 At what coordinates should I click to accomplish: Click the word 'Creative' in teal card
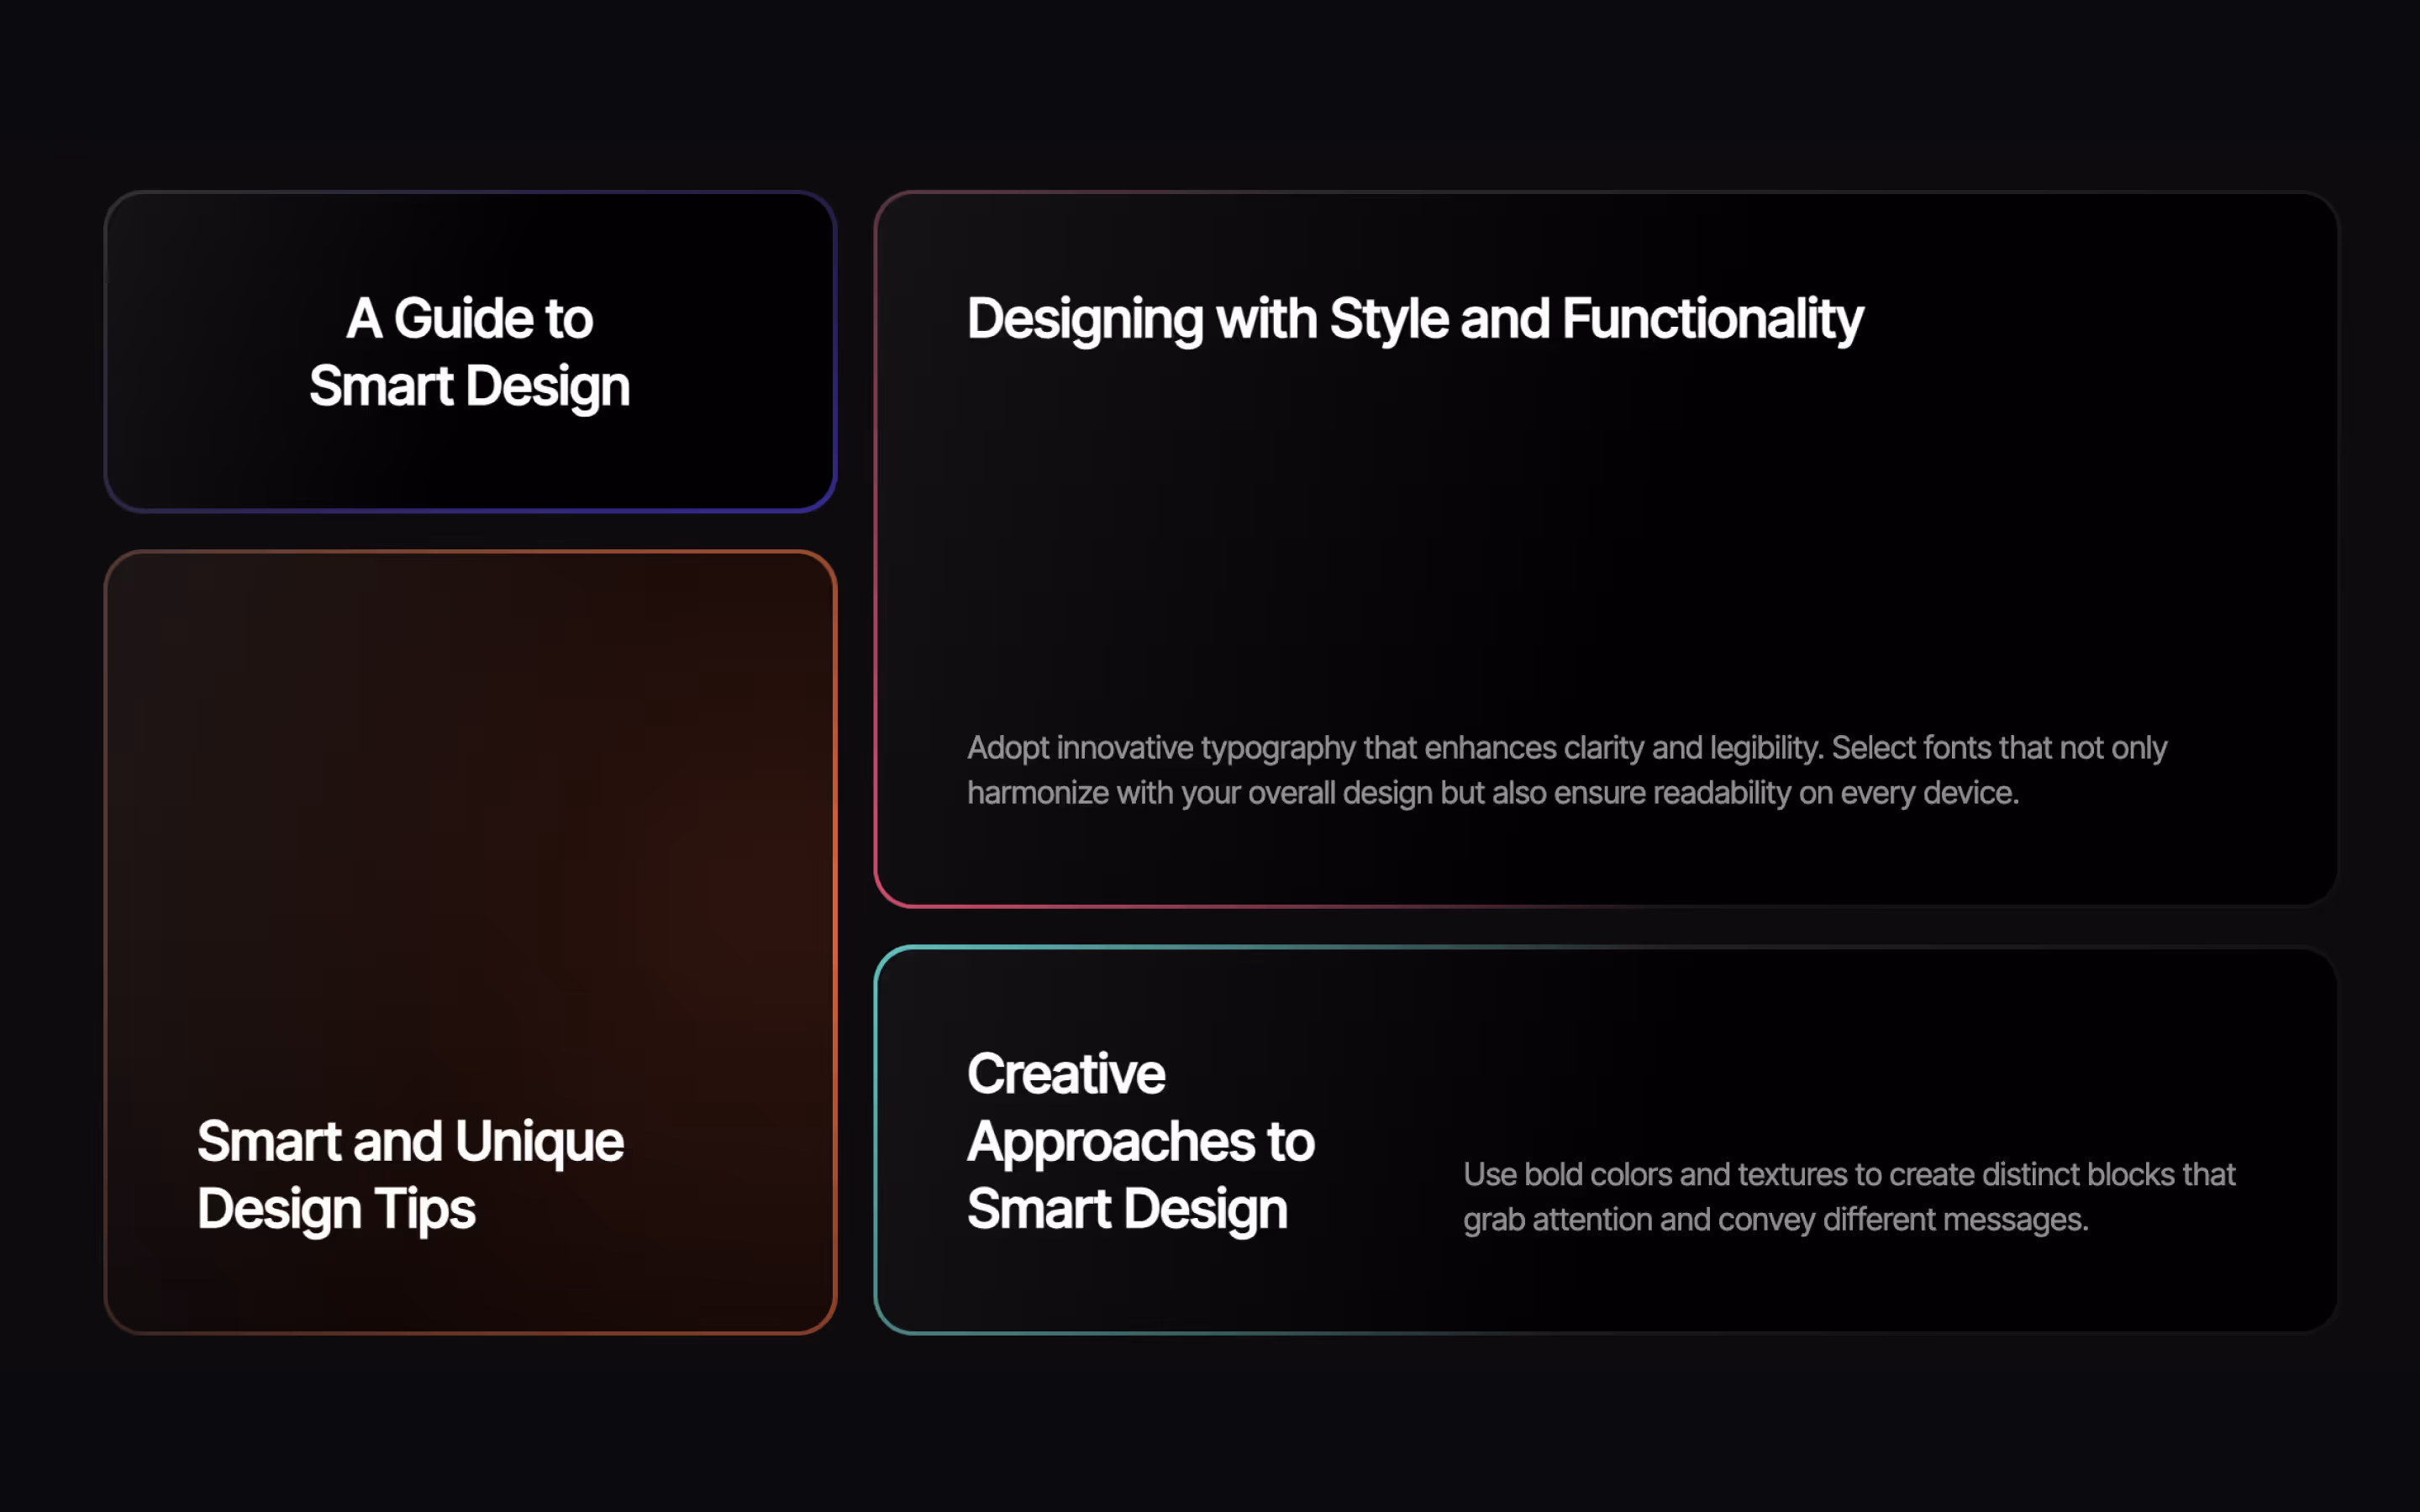[1066, 1074]
